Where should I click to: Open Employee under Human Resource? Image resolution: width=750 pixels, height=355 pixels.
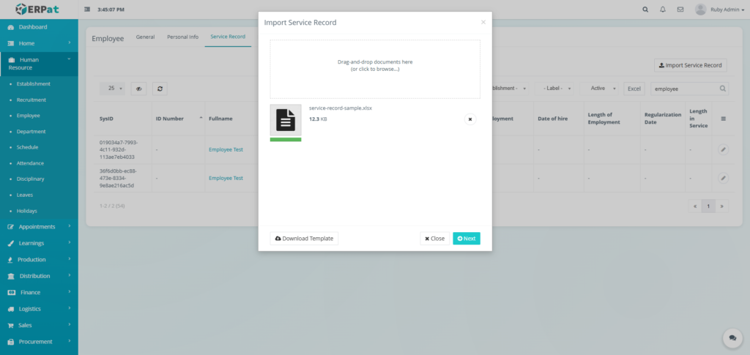coord(29,116)
